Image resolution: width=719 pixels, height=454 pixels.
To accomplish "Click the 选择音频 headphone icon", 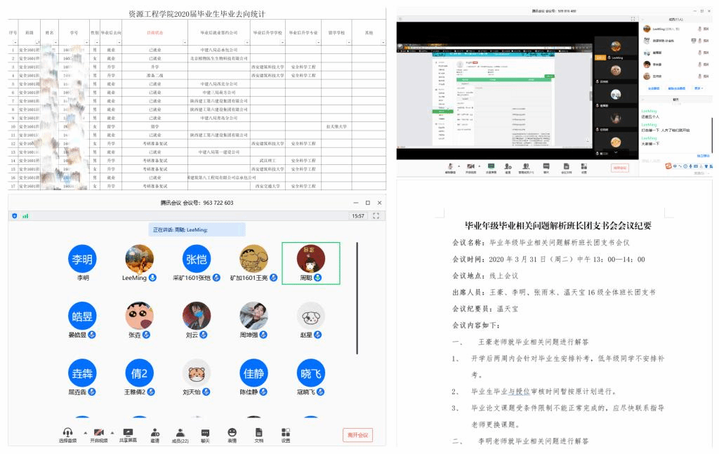I will [67, 433].
